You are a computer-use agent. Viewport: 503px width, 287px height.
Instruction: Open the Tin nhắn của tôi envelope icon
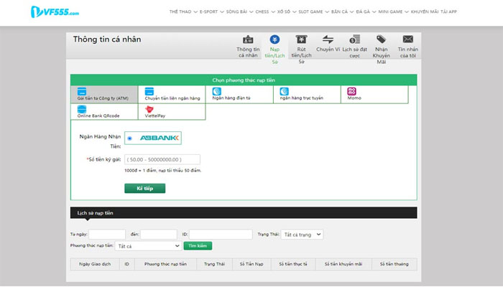point(407,39)
